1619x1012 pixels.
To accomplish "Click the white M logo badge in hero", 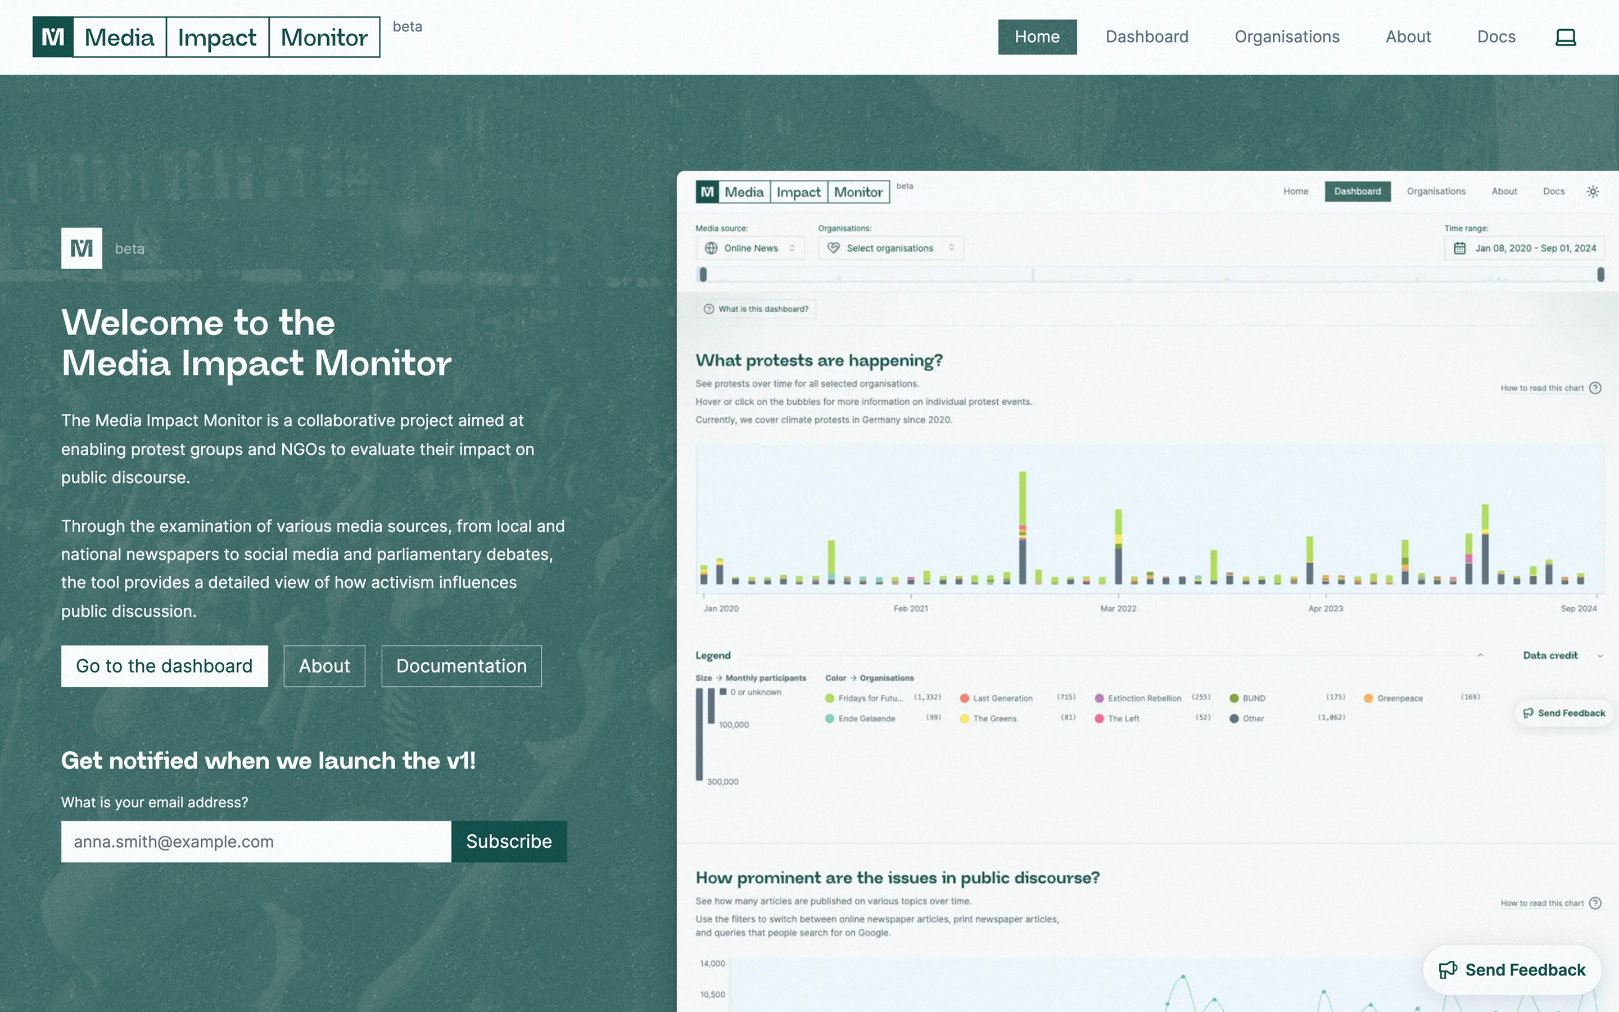I will (x=82, y=249).
